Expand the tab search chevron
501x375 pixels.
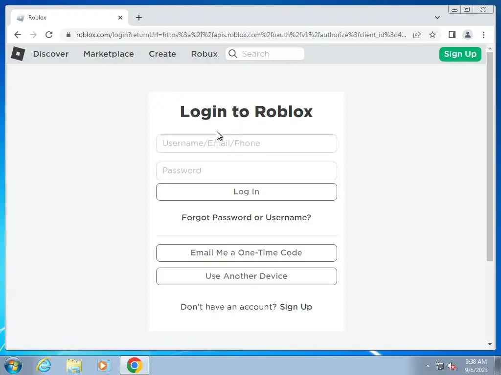tap(437, 18)
